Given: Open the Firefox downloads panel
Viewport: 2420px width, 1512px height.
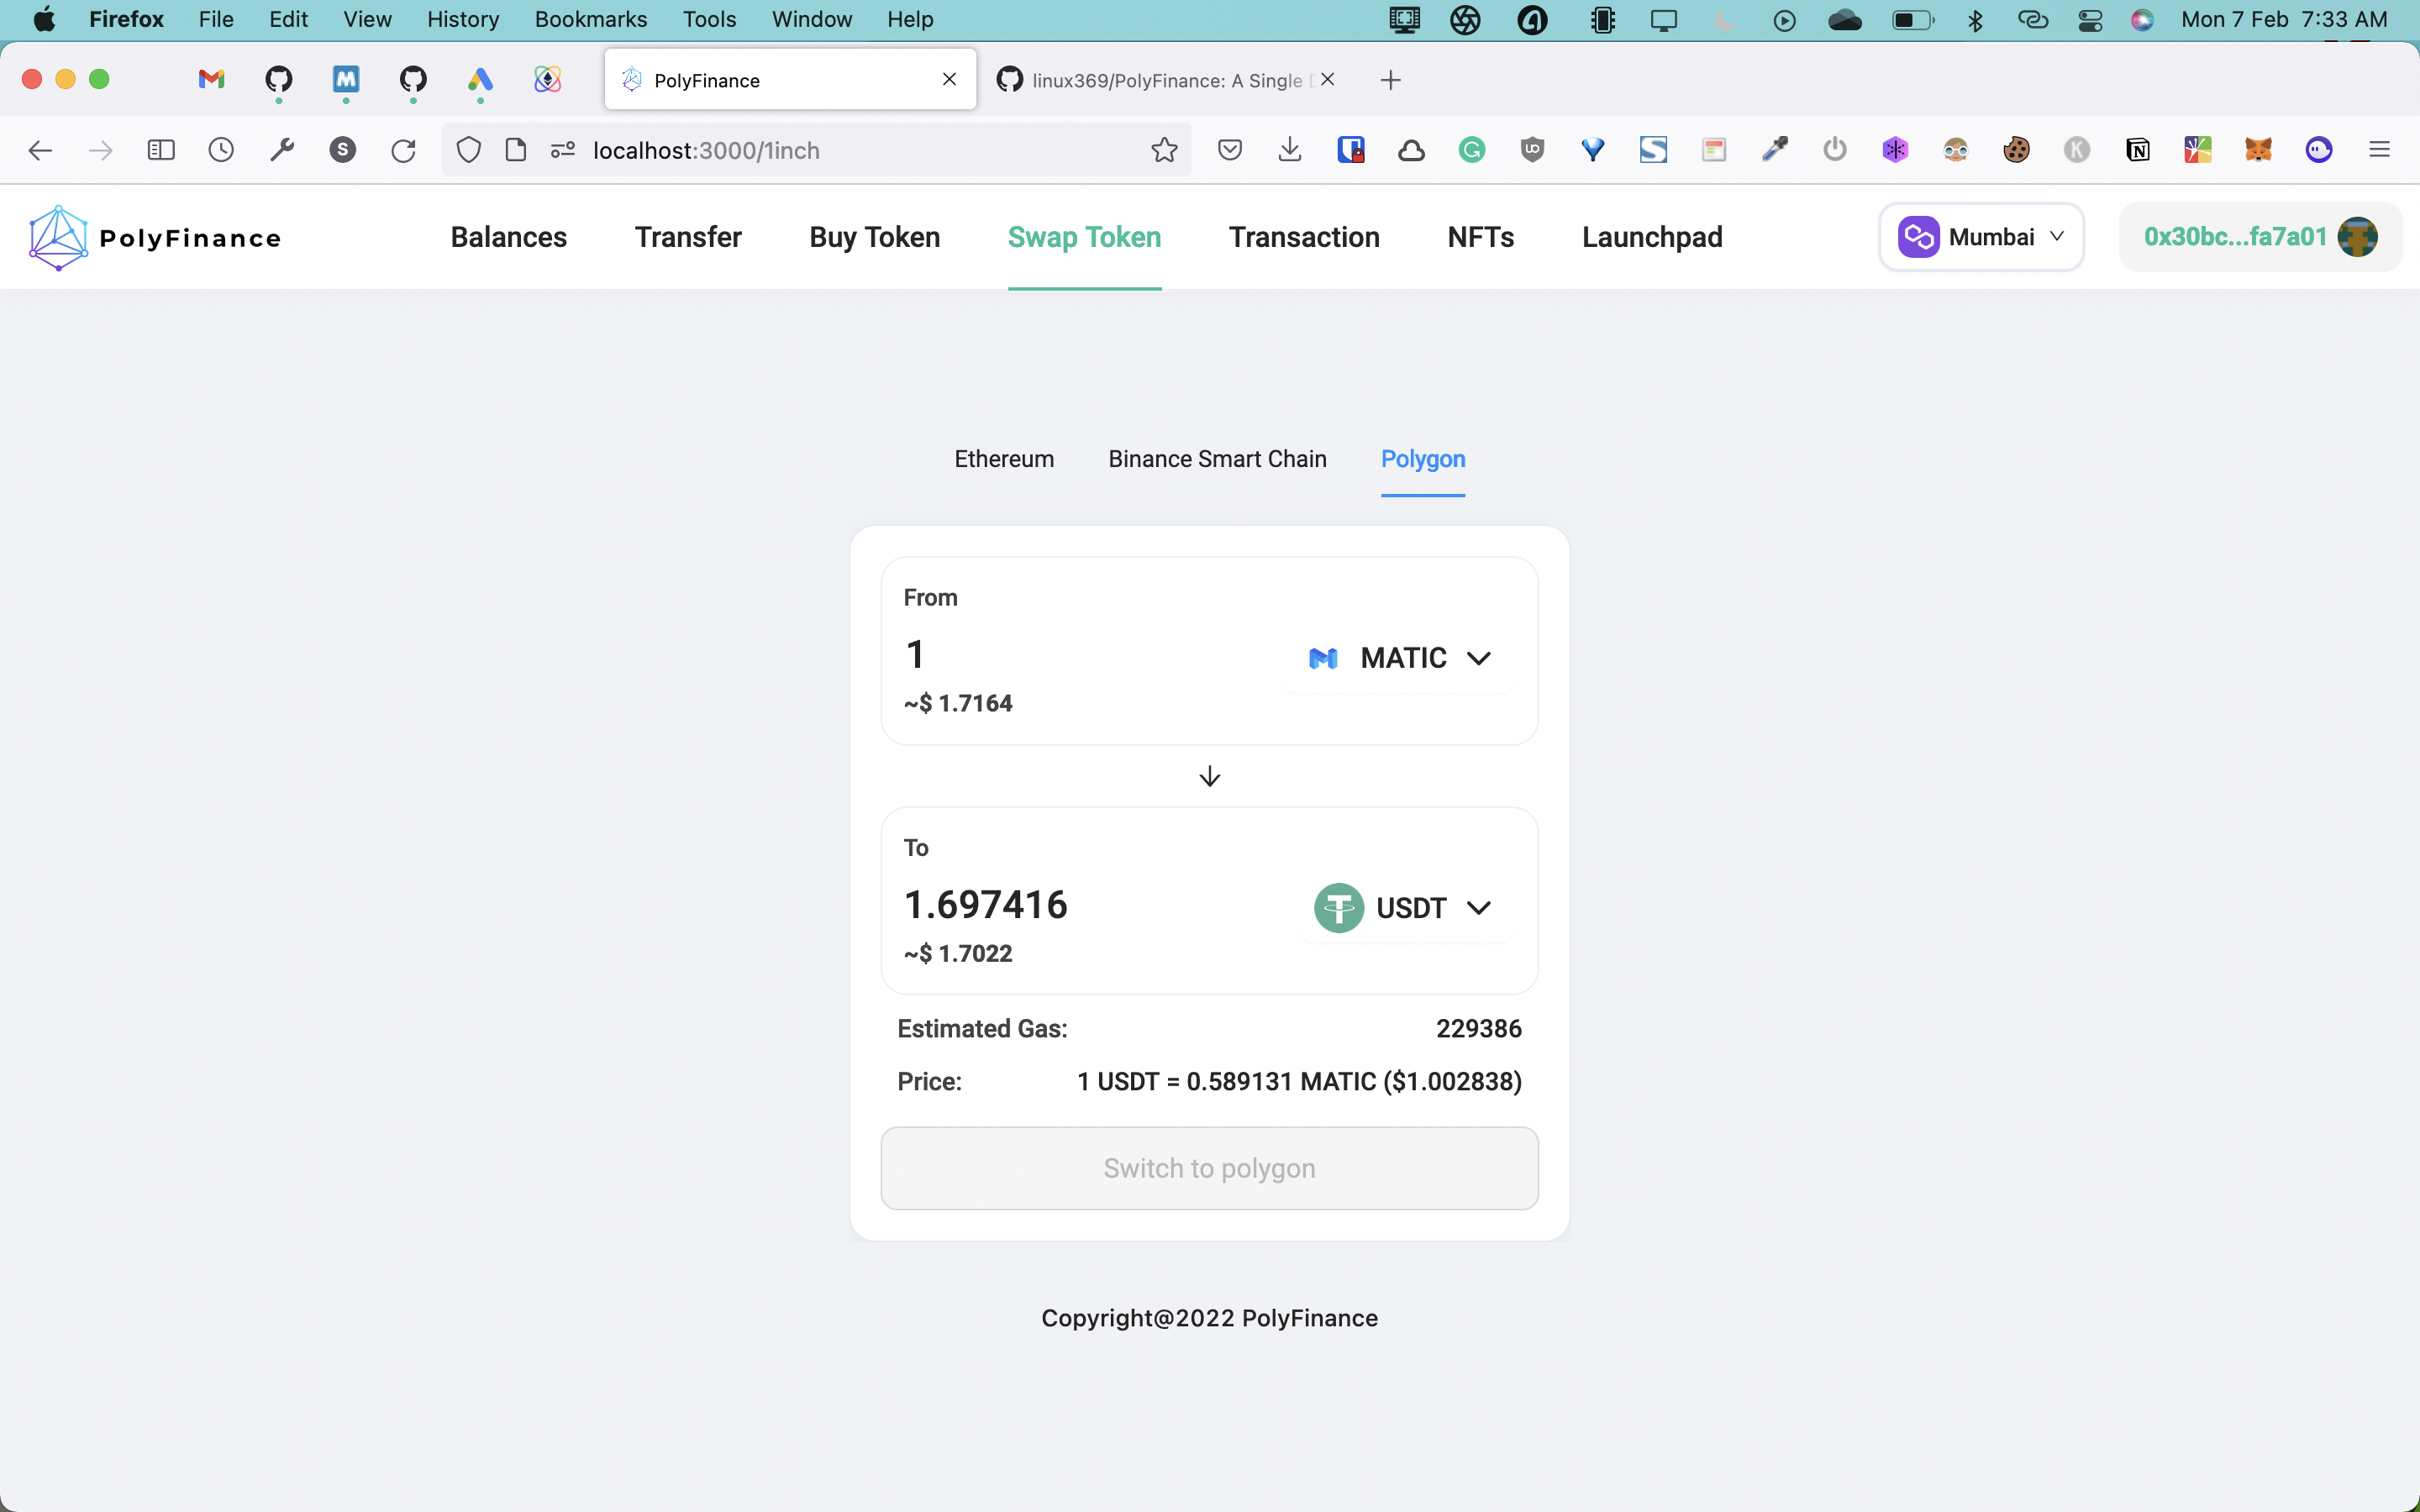Looking at the screenshot, I should pos(1290,150).
